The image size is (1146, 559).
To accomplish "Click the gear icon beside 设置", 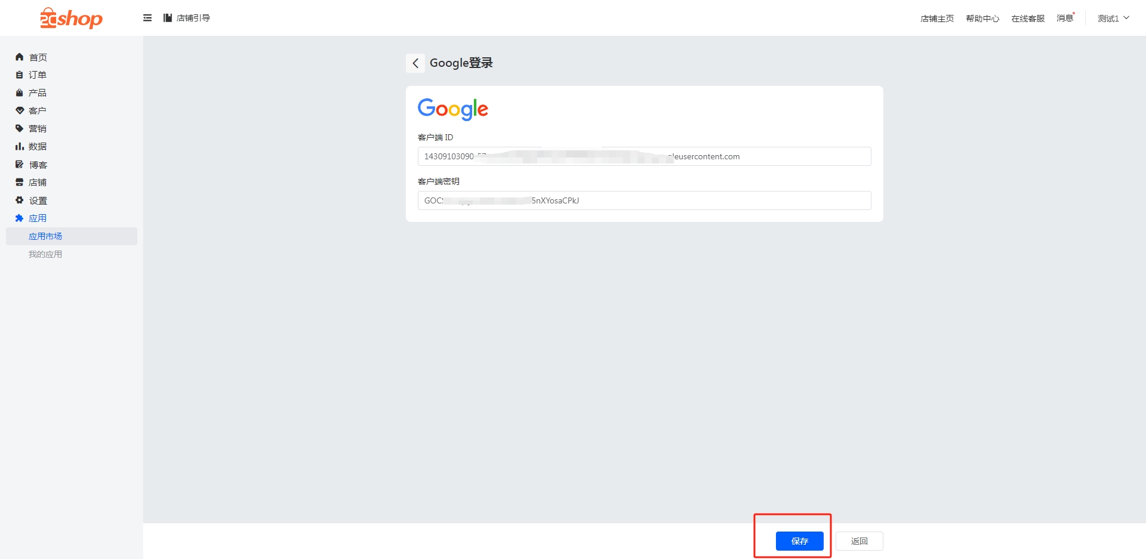I will click(19, 200).
